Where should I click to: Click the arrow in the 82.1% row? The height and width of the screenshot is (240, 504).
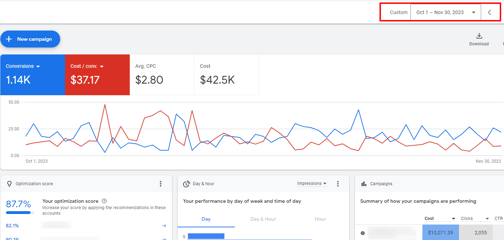pos(164,226)
